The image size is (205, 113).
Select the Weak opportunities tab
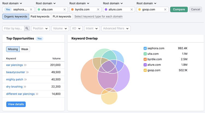(x=25, y=49)
